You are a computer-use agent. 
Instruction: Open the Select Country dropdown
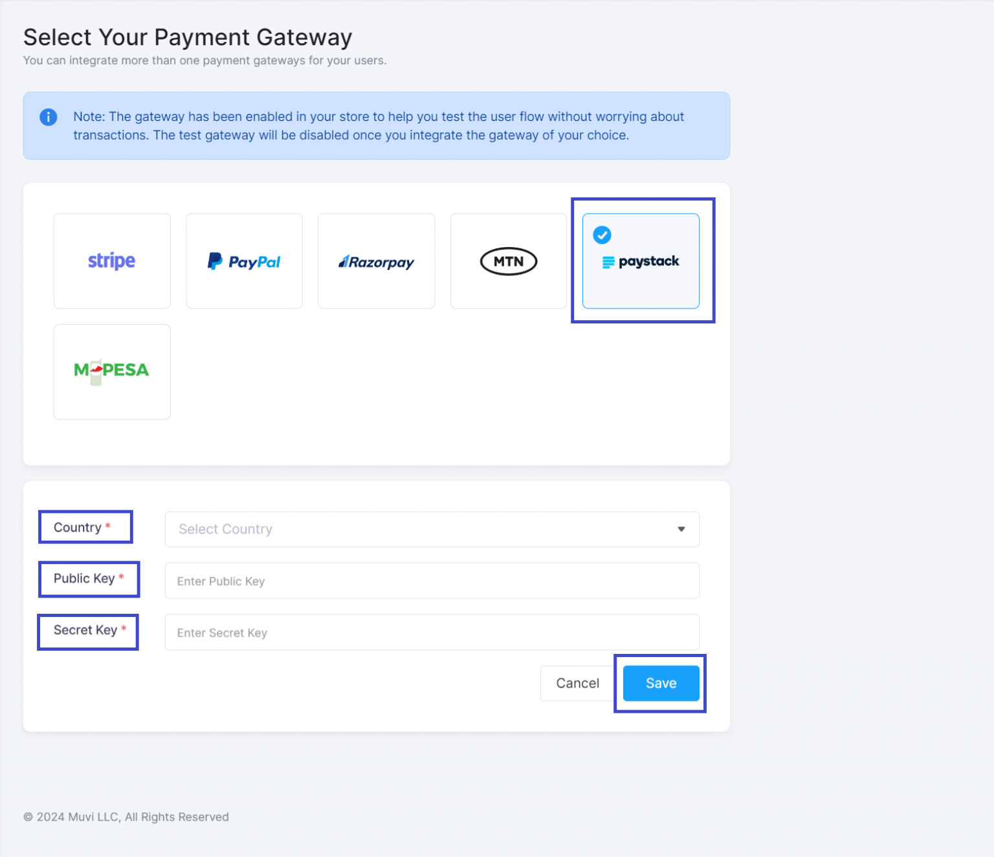pos(421,529)
